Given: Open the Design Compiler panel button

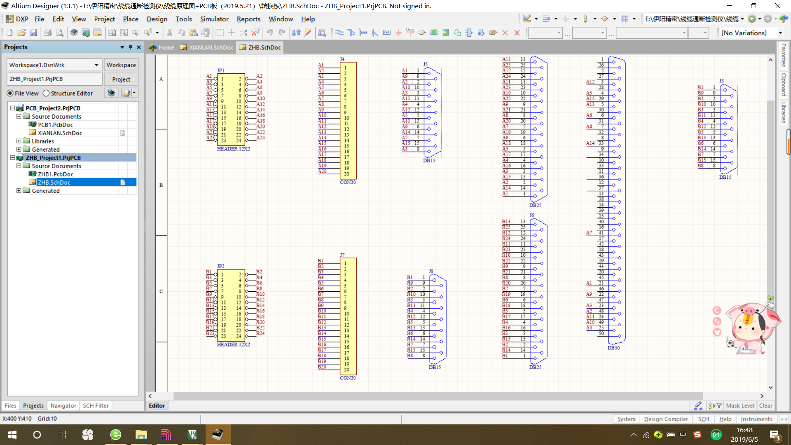Looking at the screenshot, I should [x=666, y=419].
